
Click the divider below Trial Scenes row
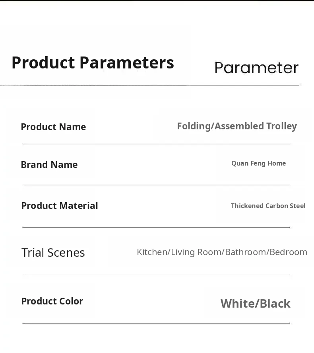coord(156,274)
